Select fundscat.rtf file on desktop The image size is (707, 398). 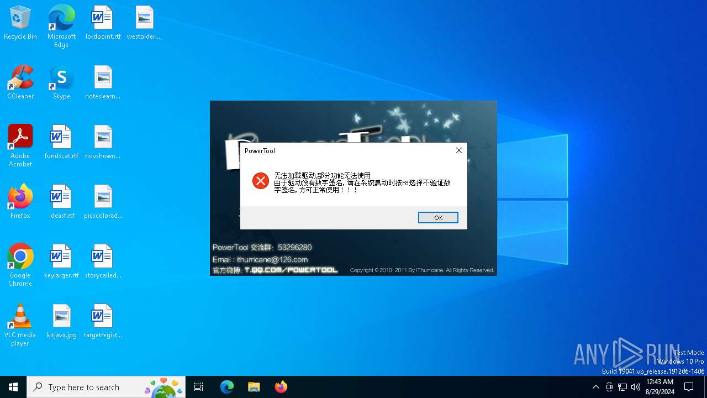coord(61,142)
